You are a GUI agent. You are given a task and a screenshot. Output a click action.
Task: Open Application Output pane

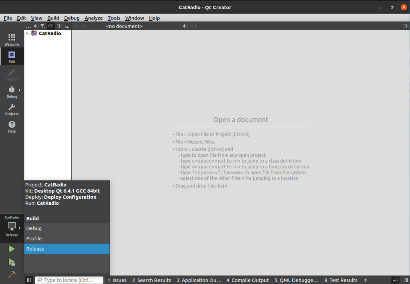click(x=199, y=280)
